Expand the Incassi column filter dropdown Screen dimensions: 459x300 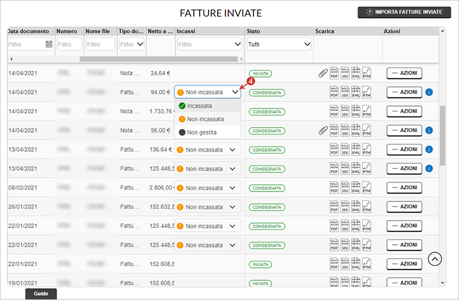pyautogui.click(x=209, y=44)
